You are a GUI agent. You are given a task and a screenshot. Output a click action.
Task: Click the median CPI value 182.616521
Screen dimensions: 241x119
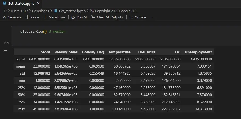pos(171,95)
